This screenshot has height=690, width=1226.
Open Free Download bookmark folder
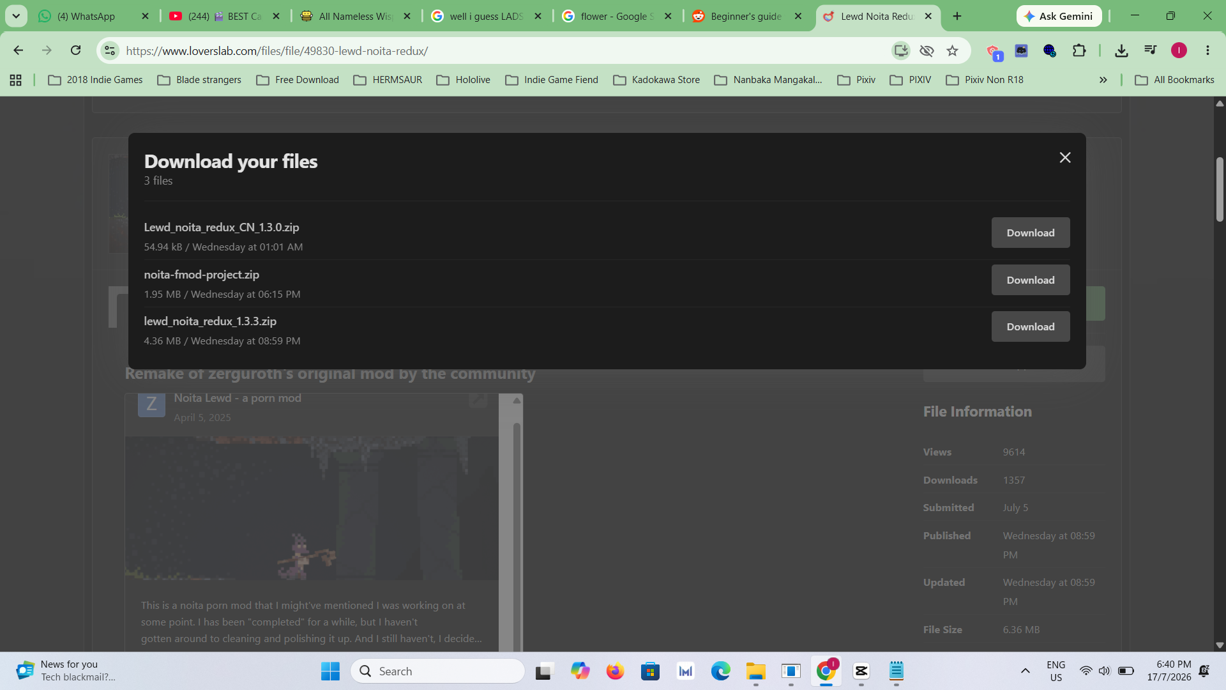[298, 80]
